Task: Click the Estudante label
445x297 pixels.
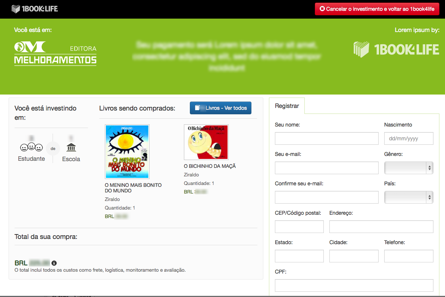Action: click(31, 159)
